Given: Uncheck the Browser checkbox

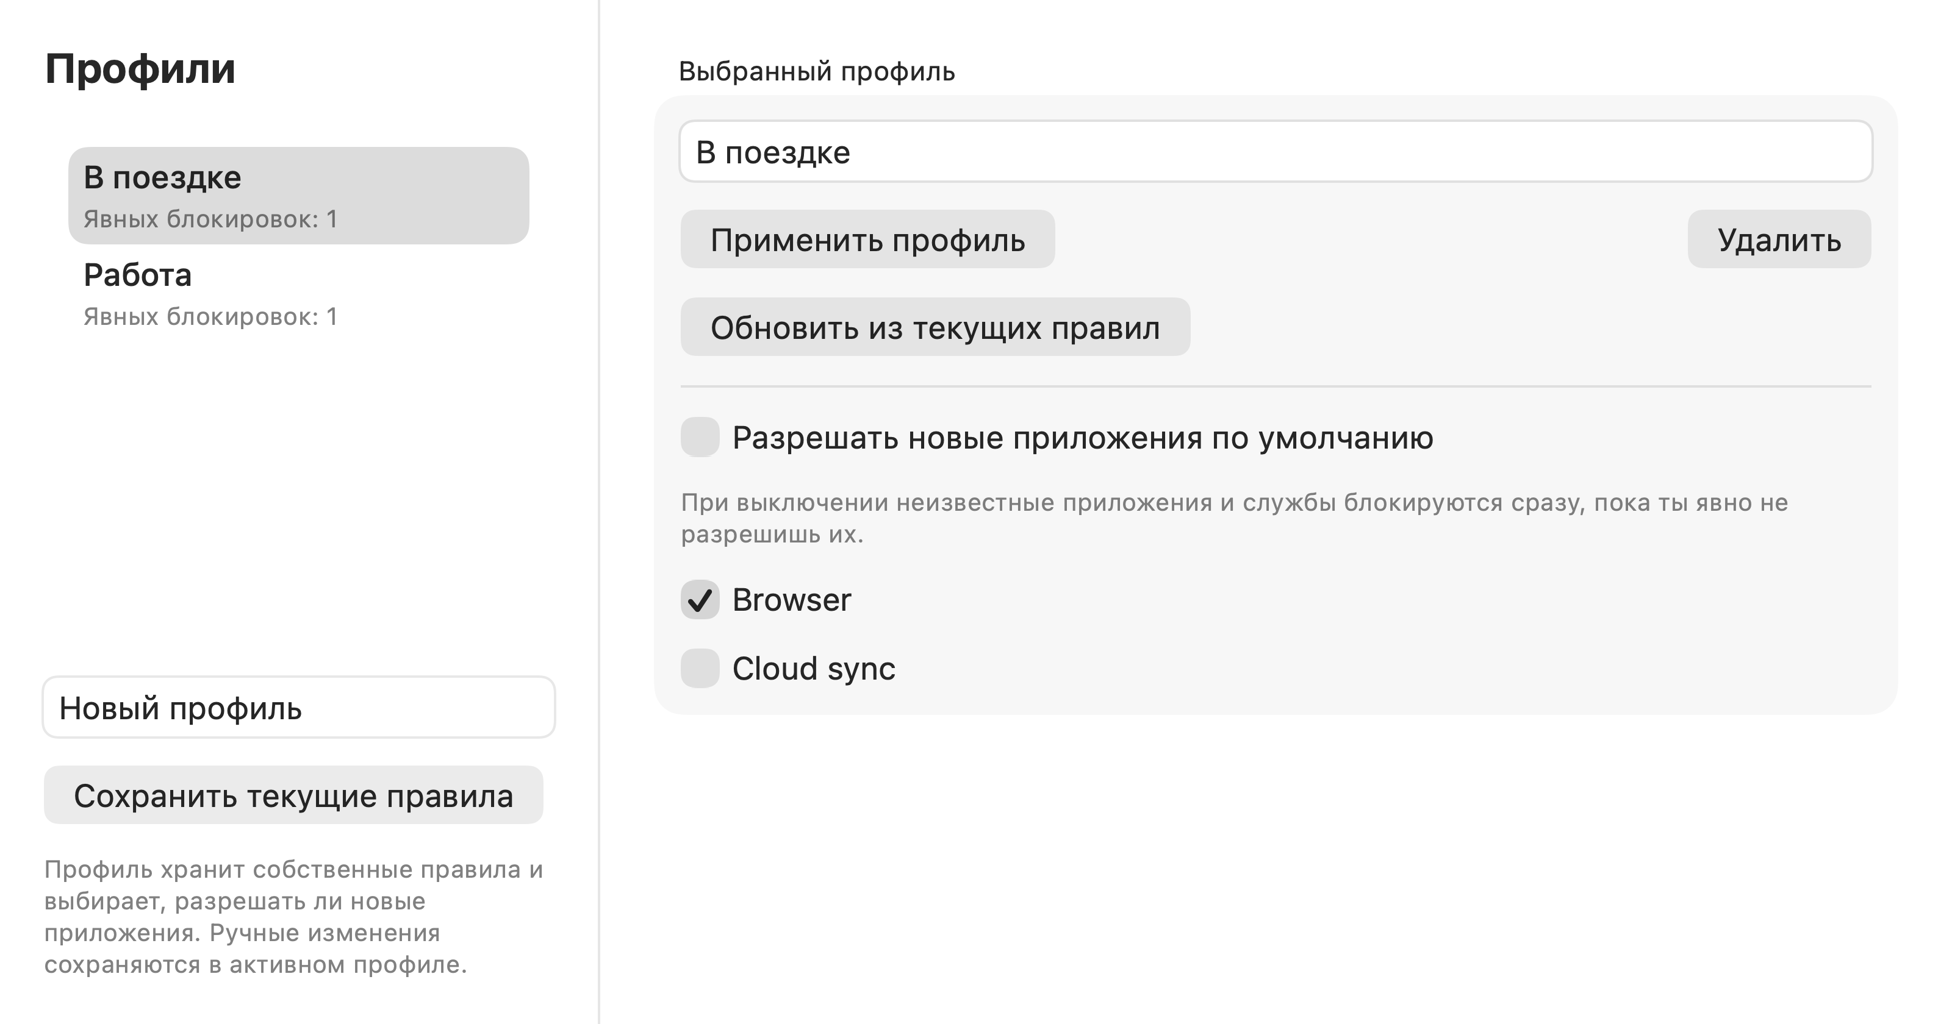Looking at the screenshot, I should (700, 600).
